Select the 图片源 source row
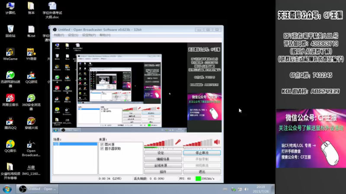This screenshot has height=194, width=346. [x=121, y=144]
